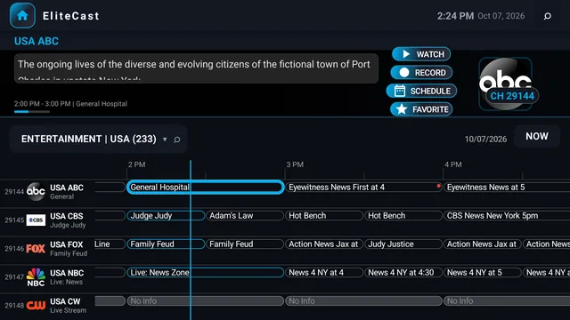Image resolution: width=570 pixels, height=320 pixels.
Task: Click the WATCH play button
Action: click(421, 54)
